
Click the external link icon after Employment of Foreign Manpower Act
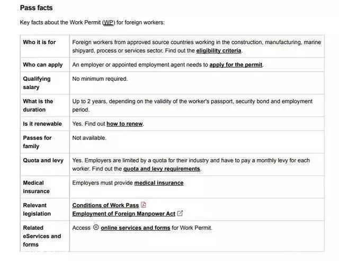[x=180, y=213]
